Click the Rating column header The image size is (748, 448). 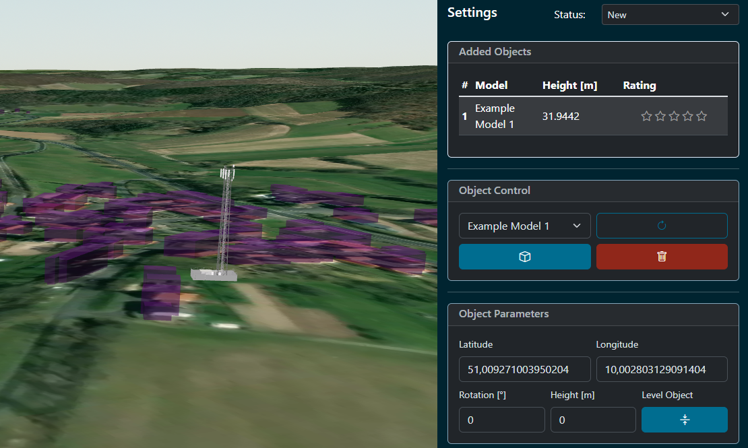639,86
